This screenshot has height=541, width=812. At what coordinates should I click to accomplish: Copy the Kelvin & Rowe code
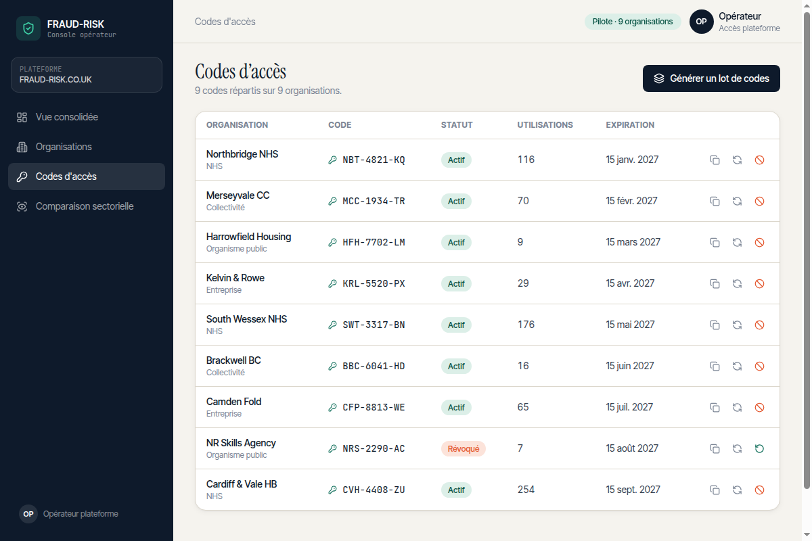(715, 284)
